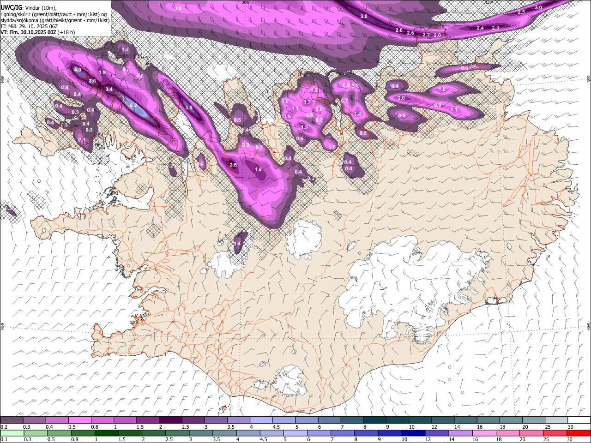Click the 1.2 precipitation value on the map
Viewport: 591px width, 443px height.
[314, 90]
